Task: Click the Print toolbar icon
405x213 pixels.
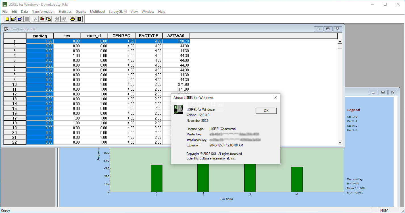Action: click(72, 19)
